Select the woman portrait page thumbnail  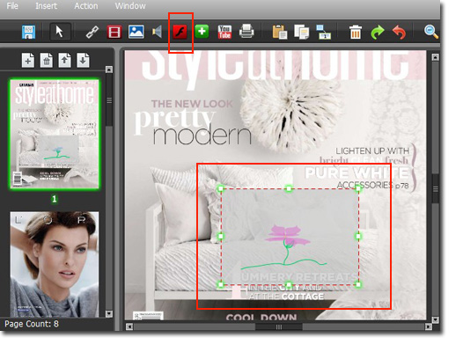pos(55,264)
